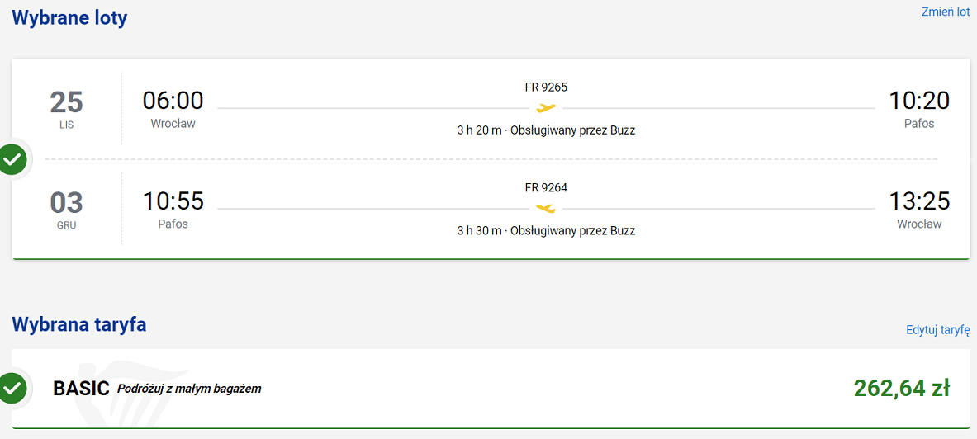Click the 13:25 Wrocław arrival time
Screen dimensions: 977x439
point(919,209)
